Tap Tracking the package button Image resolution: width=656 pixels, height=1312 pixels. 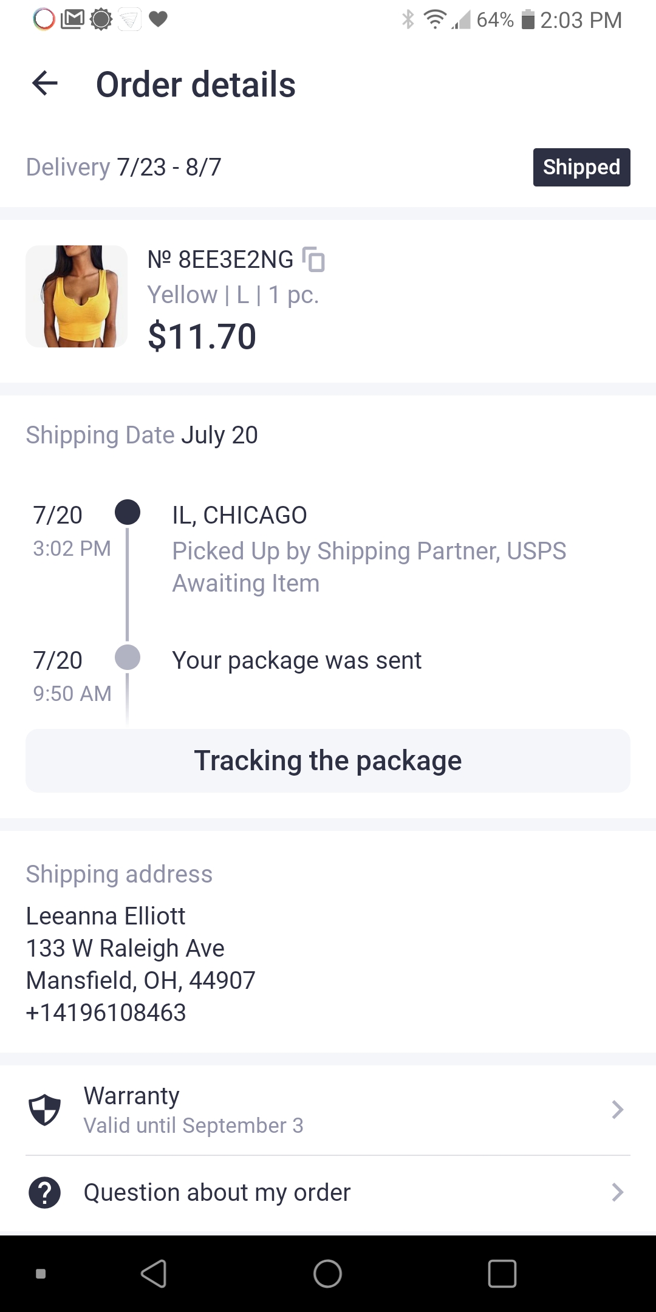click(328, 760)
